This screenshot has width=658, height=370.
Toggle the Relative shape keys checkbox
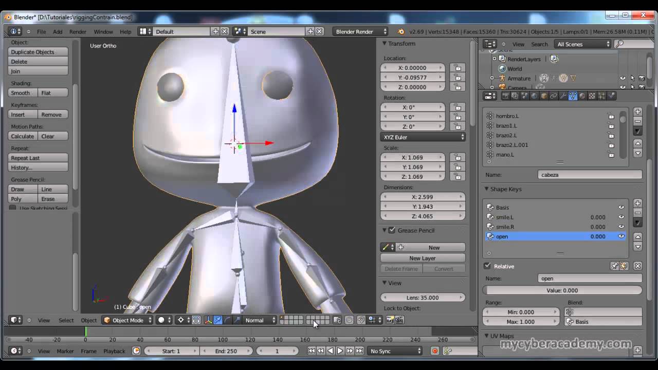pos(487,266)
